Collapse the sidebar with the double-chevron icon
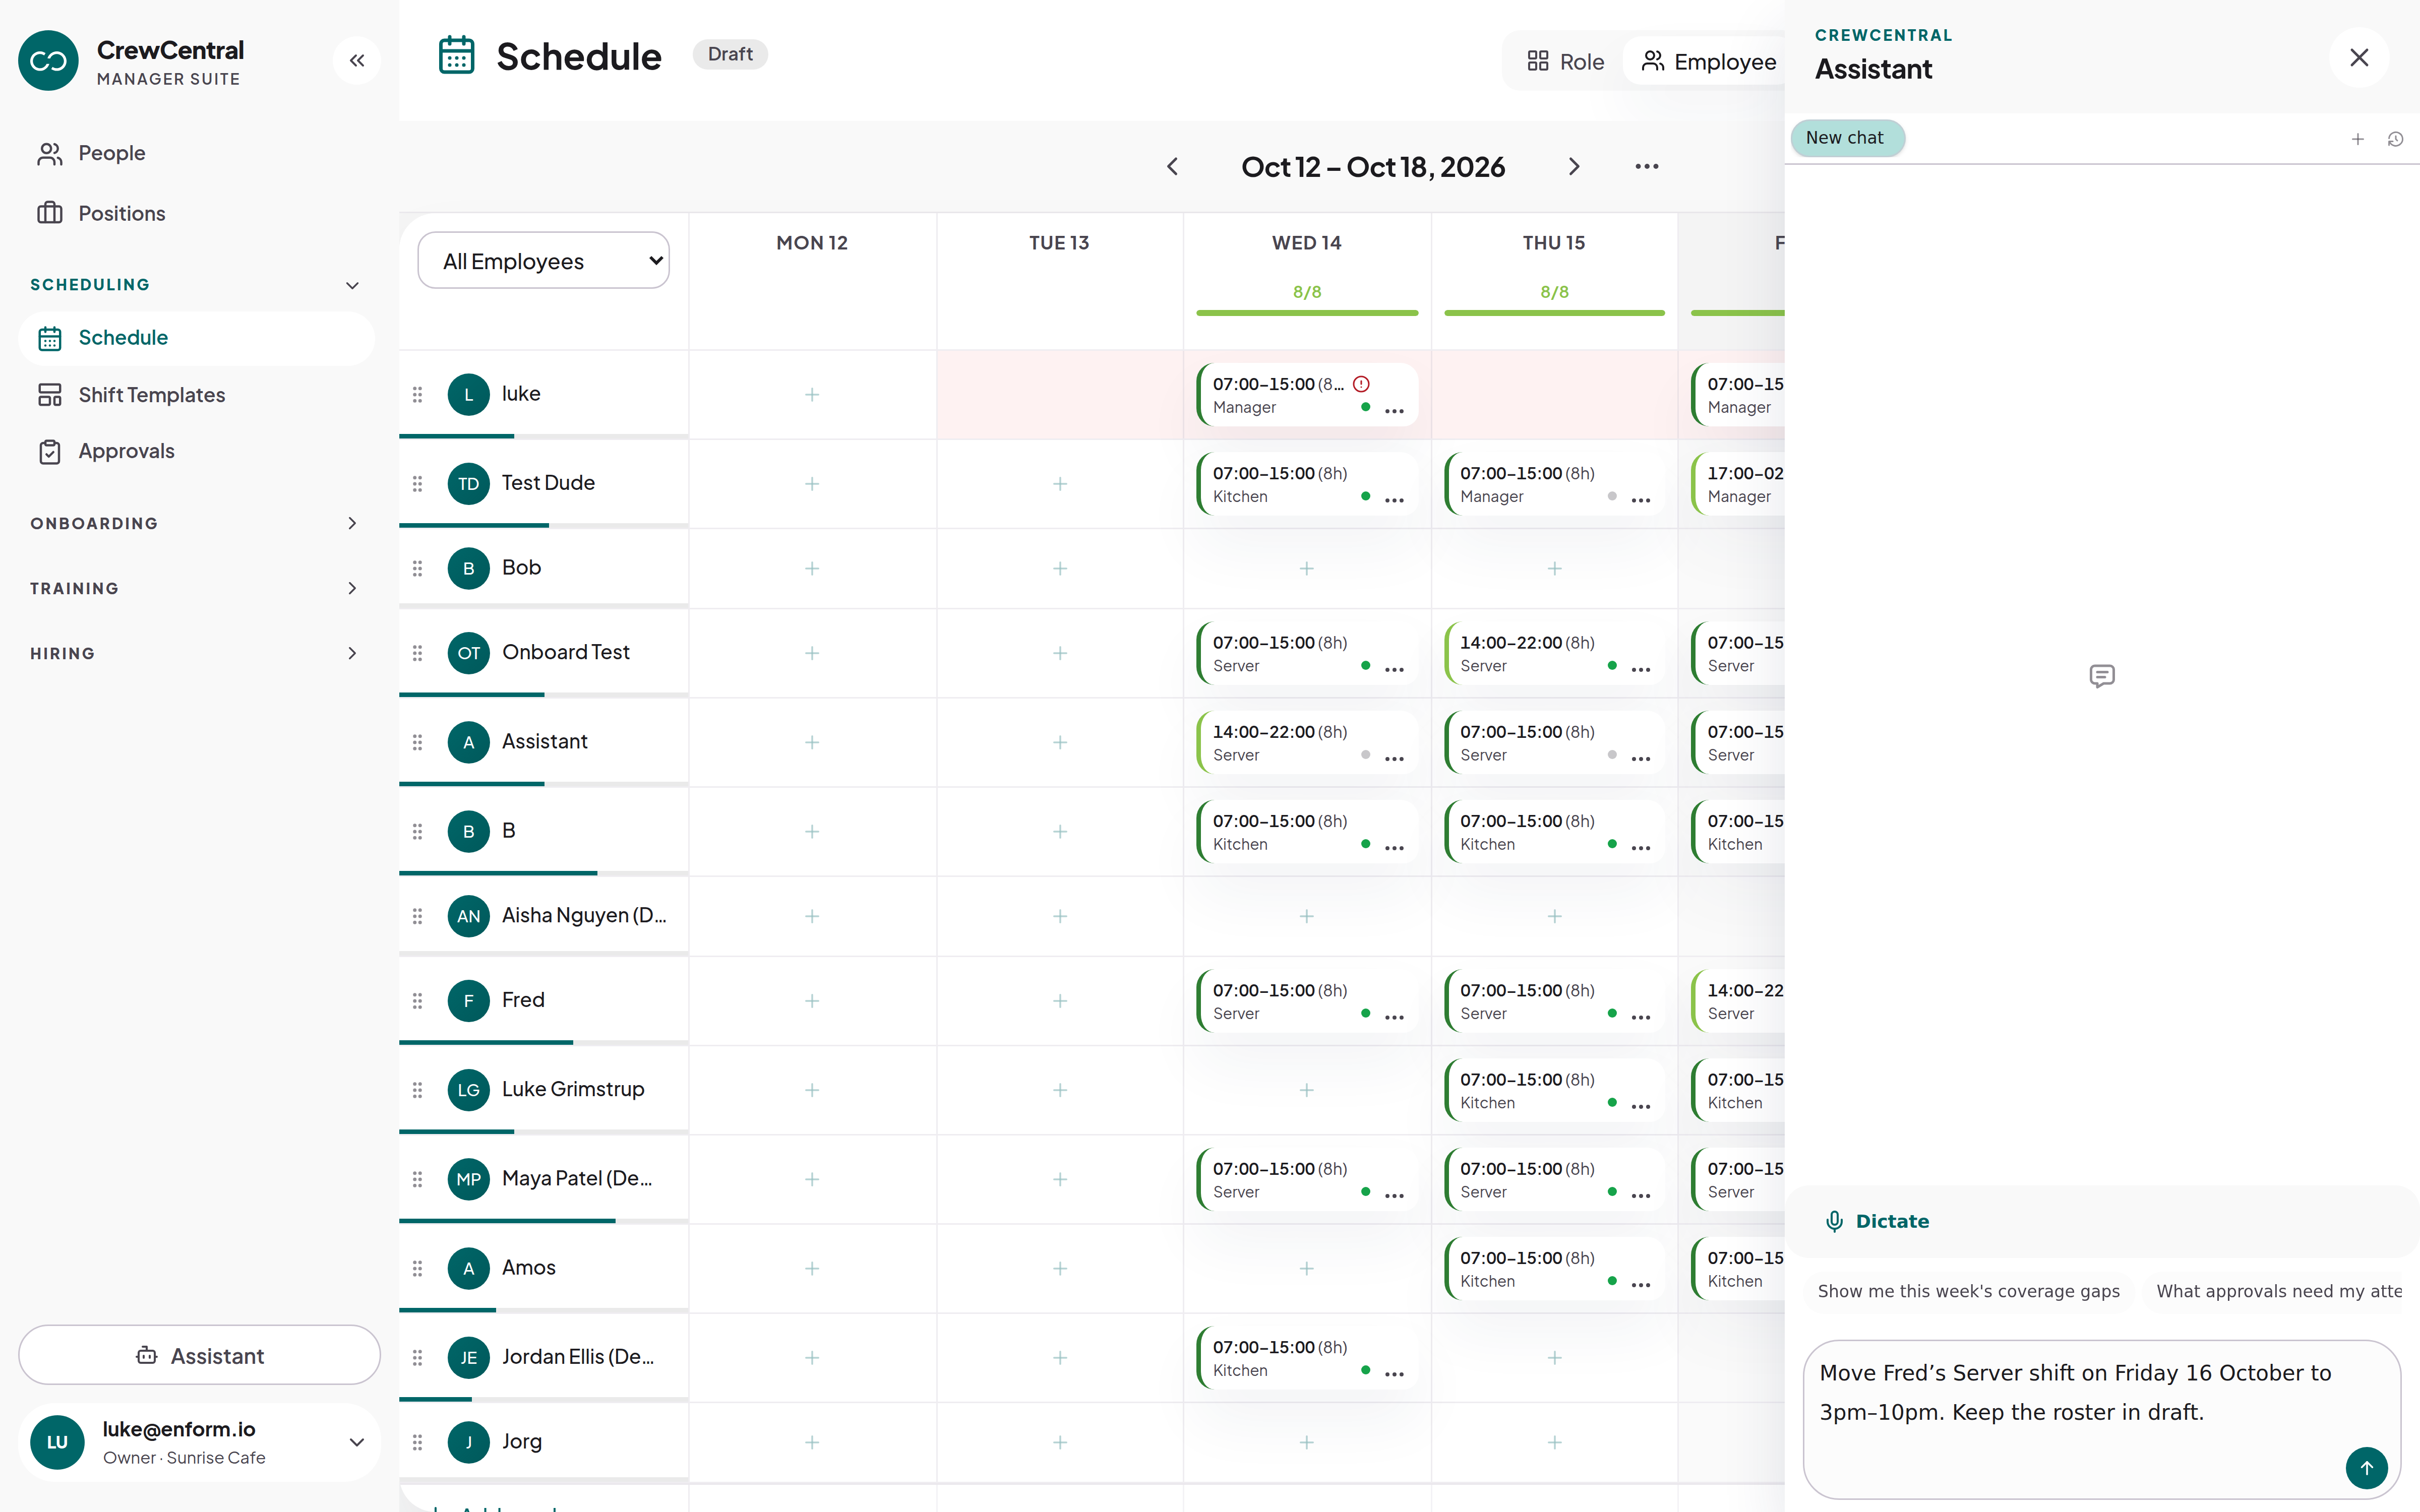 click(x=357, y=61)
